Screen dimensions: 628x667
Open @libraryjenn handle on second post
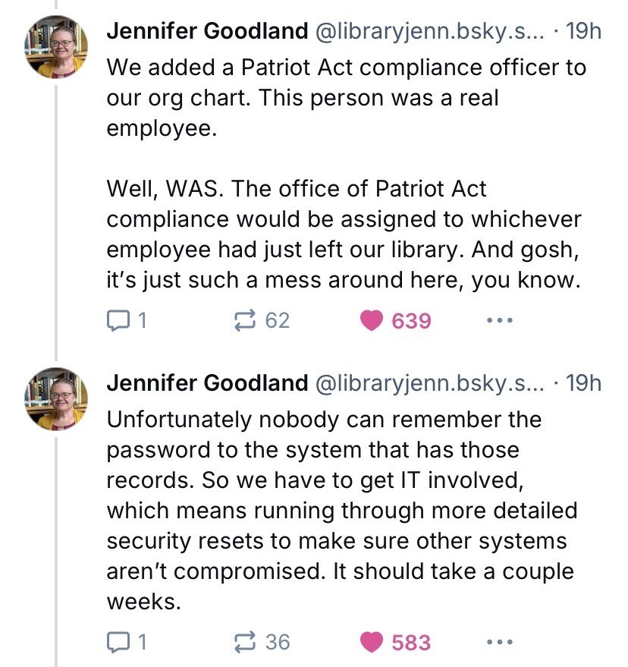coord(429,383)
